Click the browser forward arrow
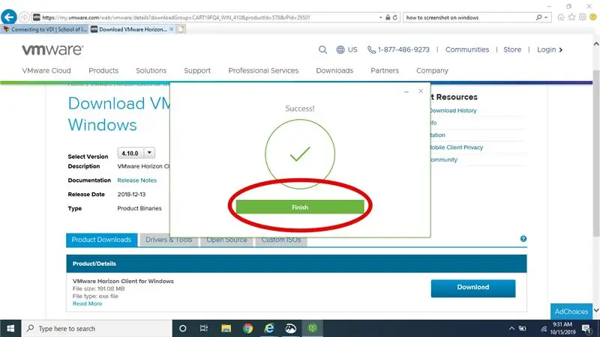This screenshot has height=337, width=600. tap(24, 17)
